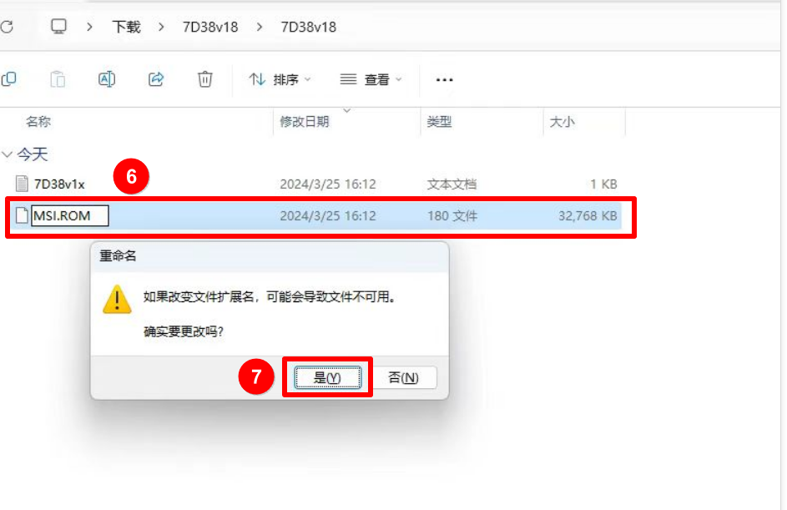The image size is (787, 510).
Task: Click the MSI.ROM filename edit field
Action: click(x=70, y=216)
